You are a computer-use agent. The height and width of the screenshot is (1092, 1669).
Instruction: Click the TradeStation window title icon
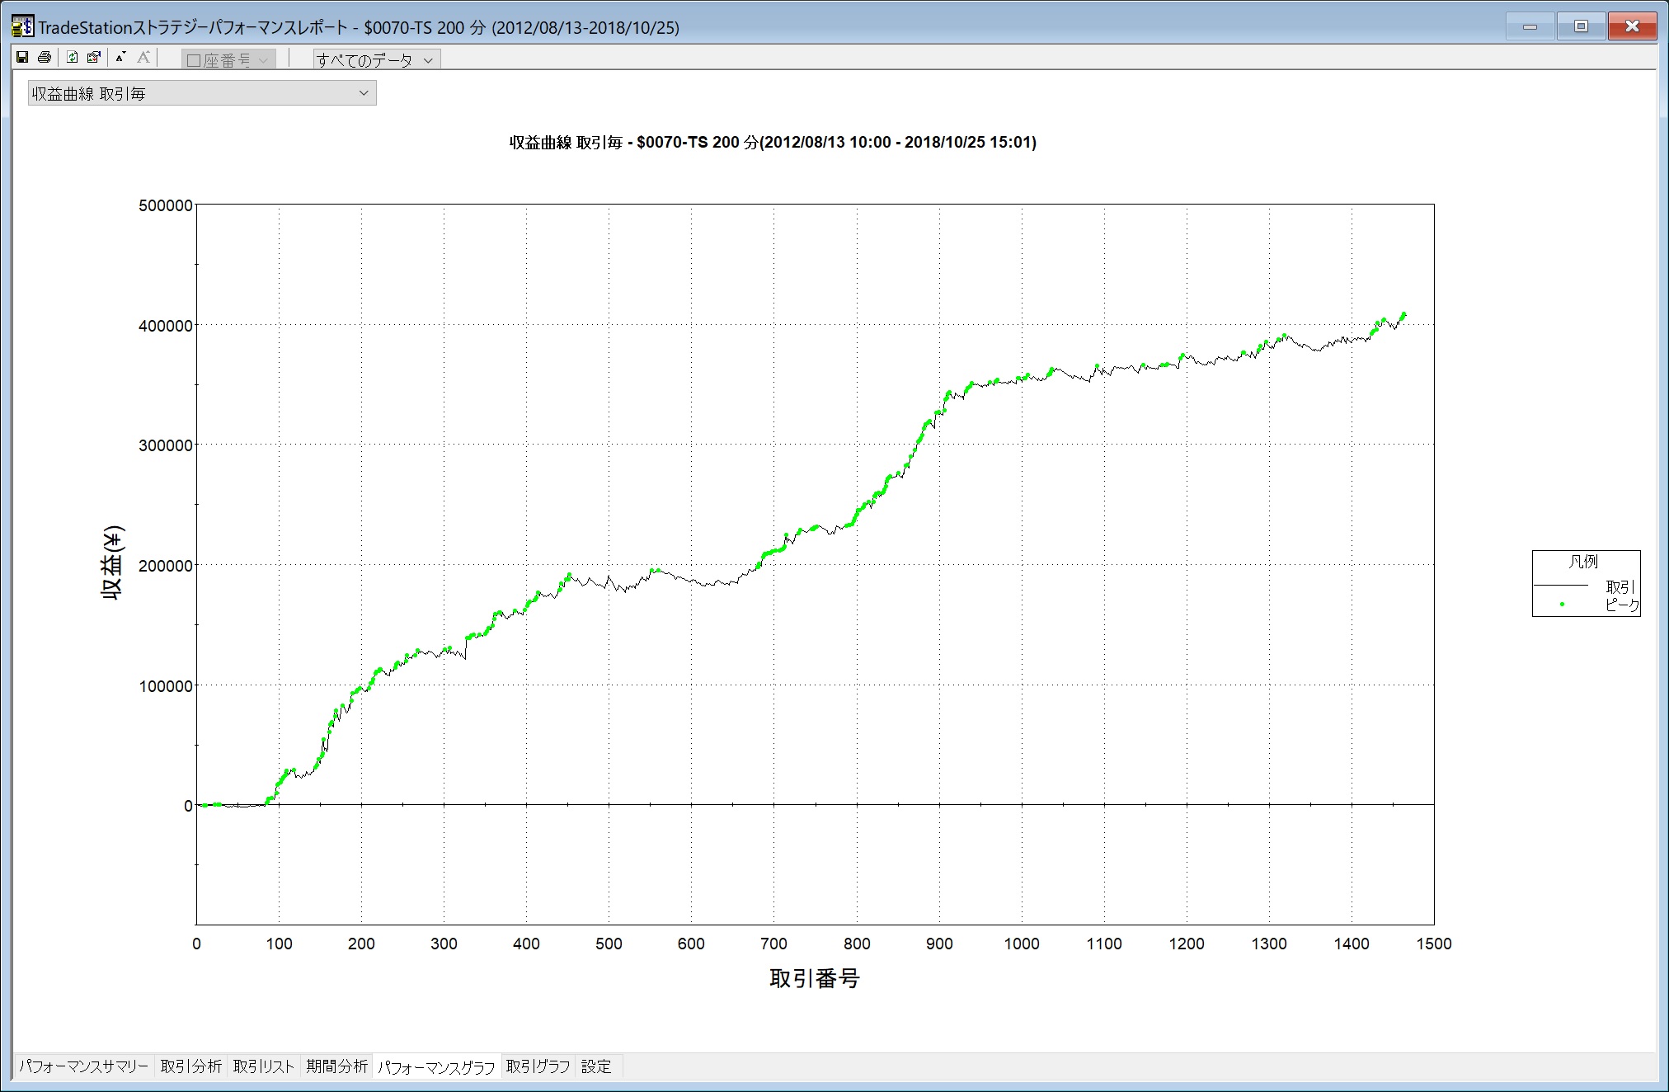point(22,27)
